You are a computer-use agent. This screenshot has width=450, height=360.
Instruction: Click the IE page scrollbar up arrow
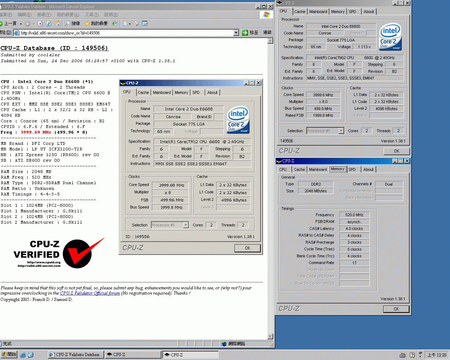pyautogui.click(x=270, y=41)
